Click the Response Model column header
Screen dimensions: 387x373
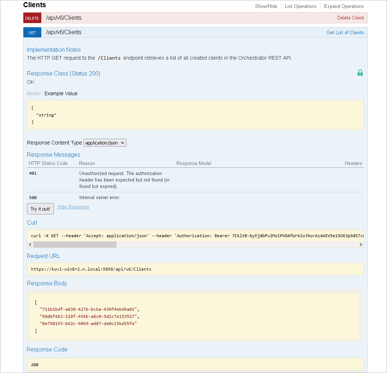[x=194, y=163]
